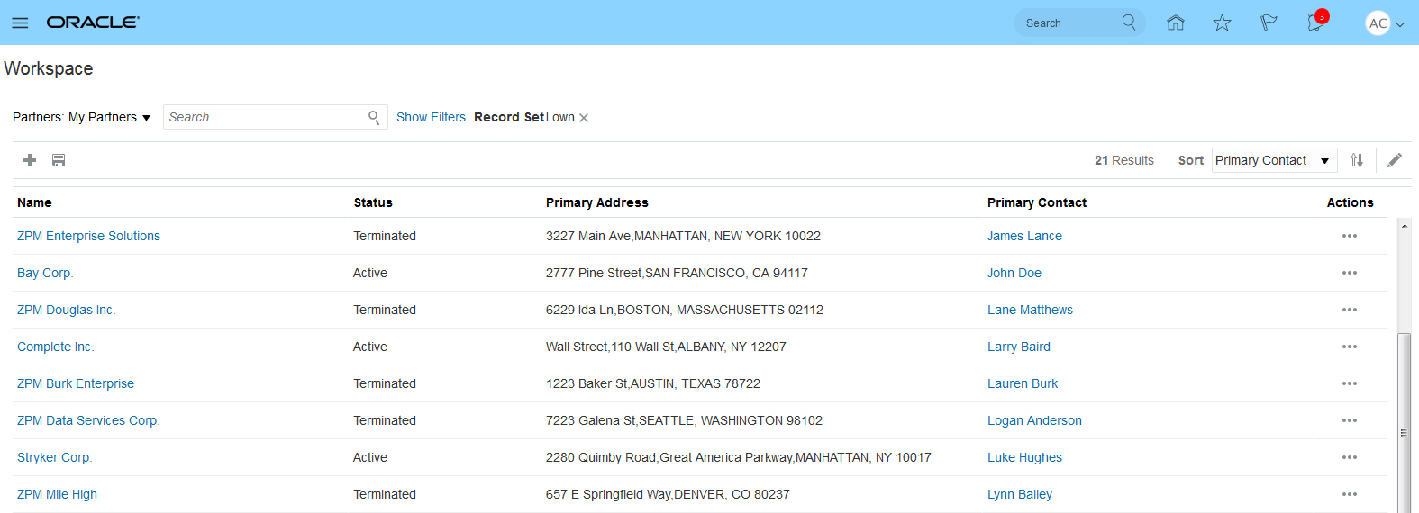Open actions menu for Complete Inc.
Image resolution: width=1419 pixels, height=513 pixels.
point(1350,346)
